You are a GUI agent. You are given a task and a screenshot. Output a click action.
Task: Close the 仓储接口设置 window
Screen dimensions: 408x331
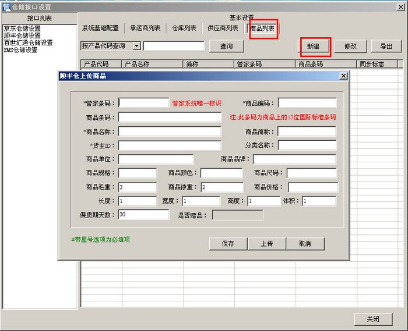coord(400,7)
